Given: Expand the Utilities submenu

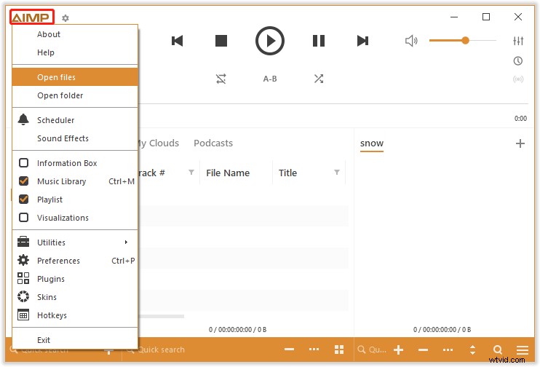Looking at the screenshot, I should coord(75,242).
